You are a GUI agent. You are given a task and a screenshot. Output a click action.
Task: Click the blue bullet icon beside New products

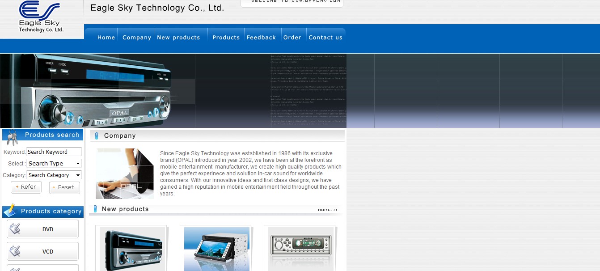pyautogui.click(x=95, y=209)
